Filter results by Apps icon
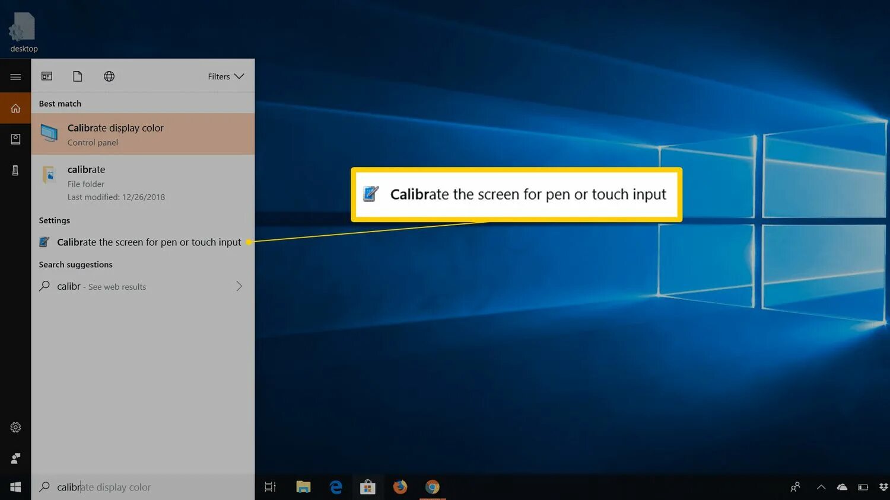Screen dimensions: 890x500 coord(47,76)
